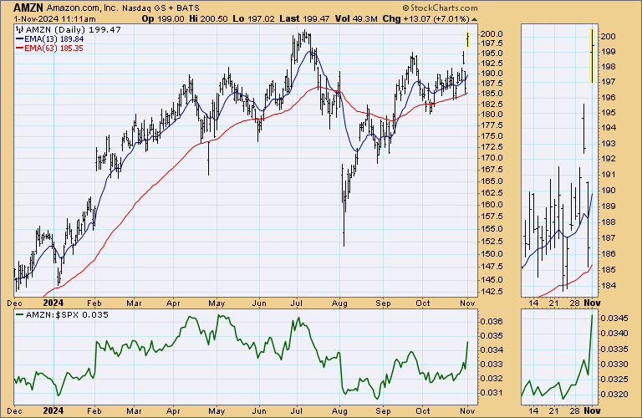Click the Hi 200.50 high price
This screenshot has width=642, height=418.
[208, 19]
